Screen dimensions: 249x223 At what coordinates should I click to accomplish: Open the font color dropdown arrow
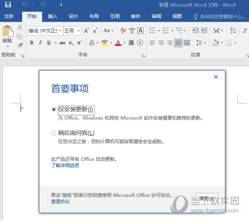[124, 43]
